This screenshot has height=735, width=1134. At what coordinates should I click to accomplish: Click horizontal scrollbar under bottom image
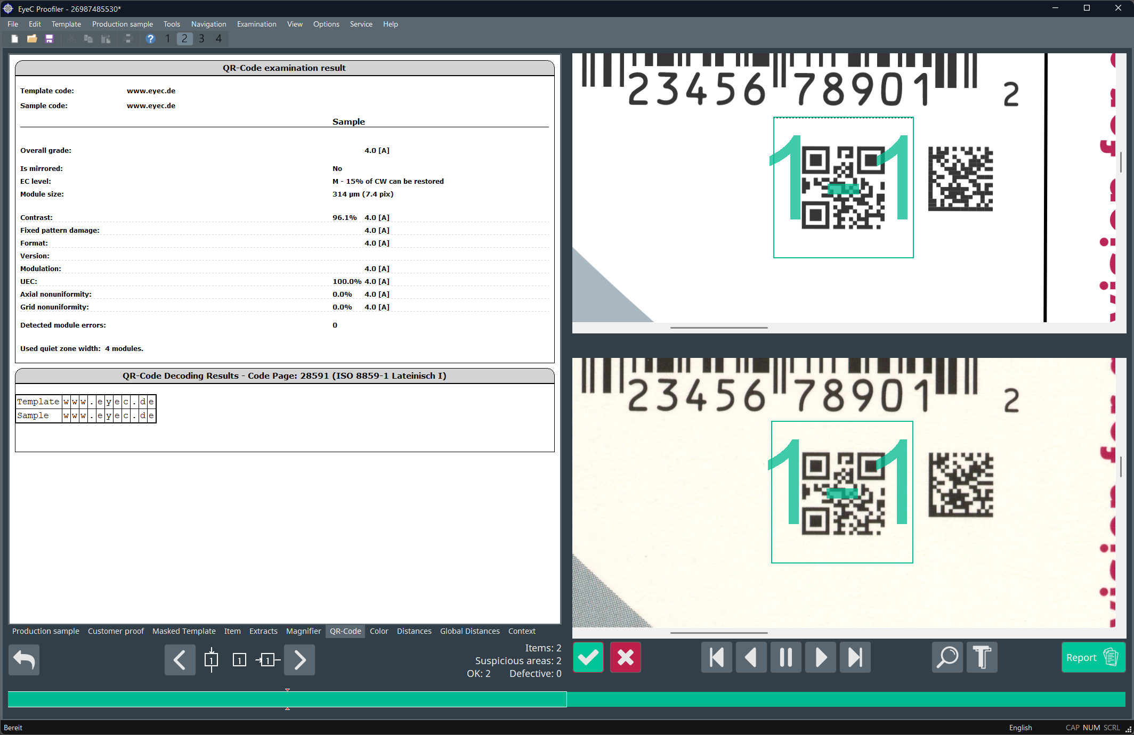point(719,633)
